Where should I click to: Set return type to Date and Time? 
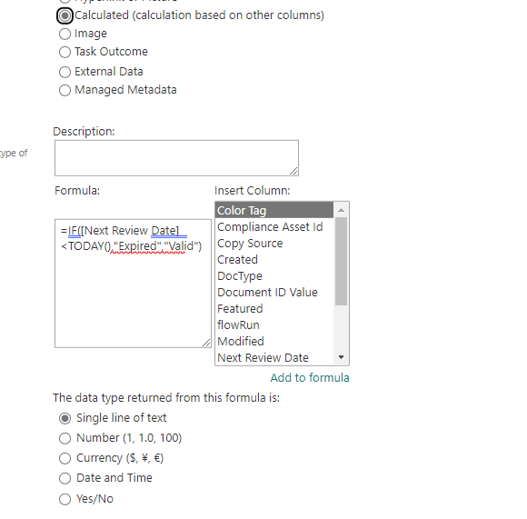tap(65, 478)
